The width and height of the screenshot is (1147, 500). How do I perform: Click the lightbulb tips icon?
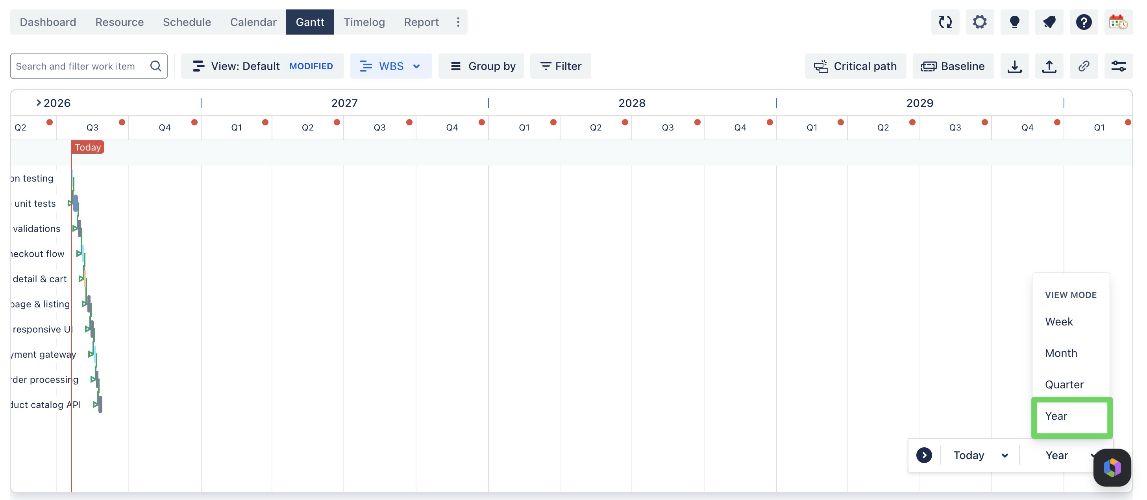pos(1014,22)
